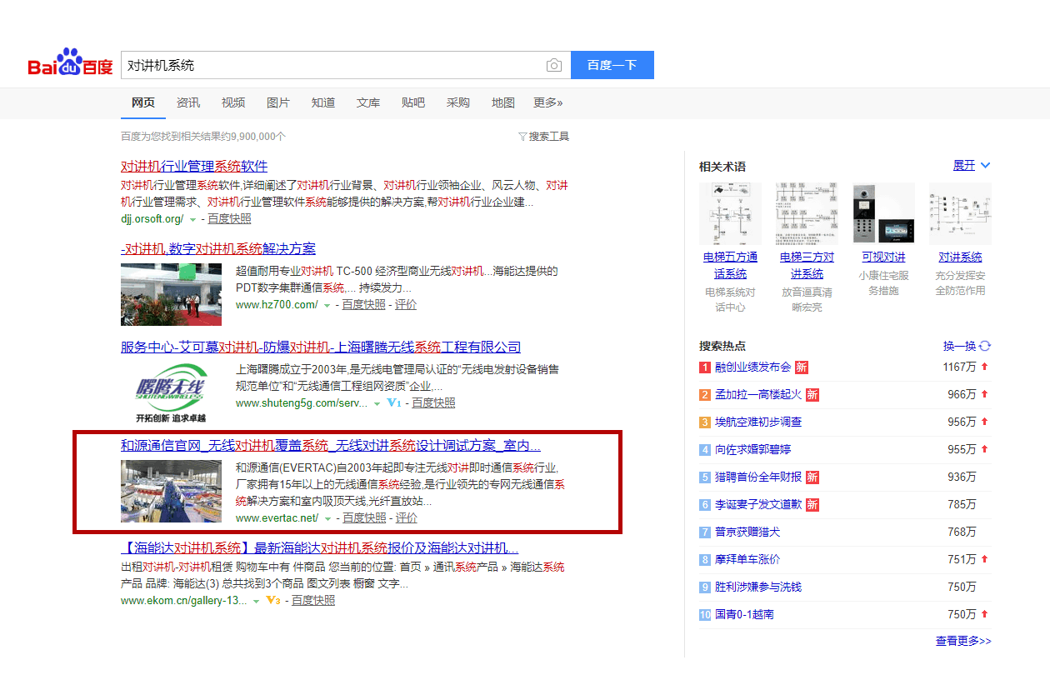The height and width of the screenshot is (685, 1050).
Task: Click the 百度一下 search button
Action: pos(612,65)
